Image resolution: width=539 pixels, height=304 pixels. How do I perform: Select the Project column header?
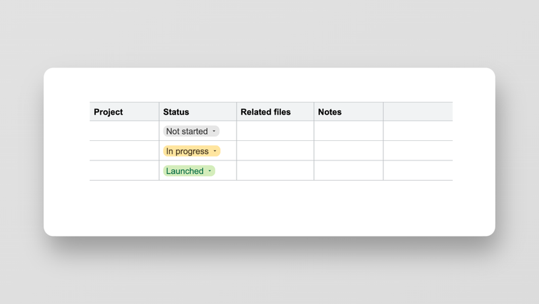pyautogui.click(x=124, y=112)
